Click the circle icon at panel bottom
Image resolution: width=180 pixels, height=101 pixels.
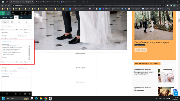(x=7, y=94)
